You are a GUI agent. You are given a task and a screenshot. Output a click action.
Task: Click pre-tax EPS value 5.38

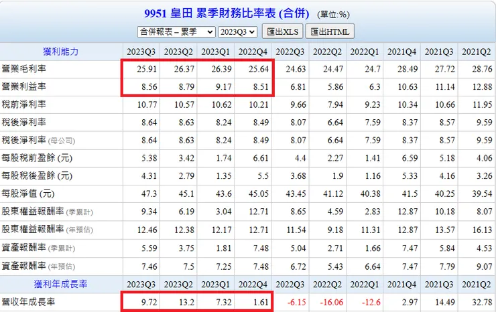[x=149, y=158]
